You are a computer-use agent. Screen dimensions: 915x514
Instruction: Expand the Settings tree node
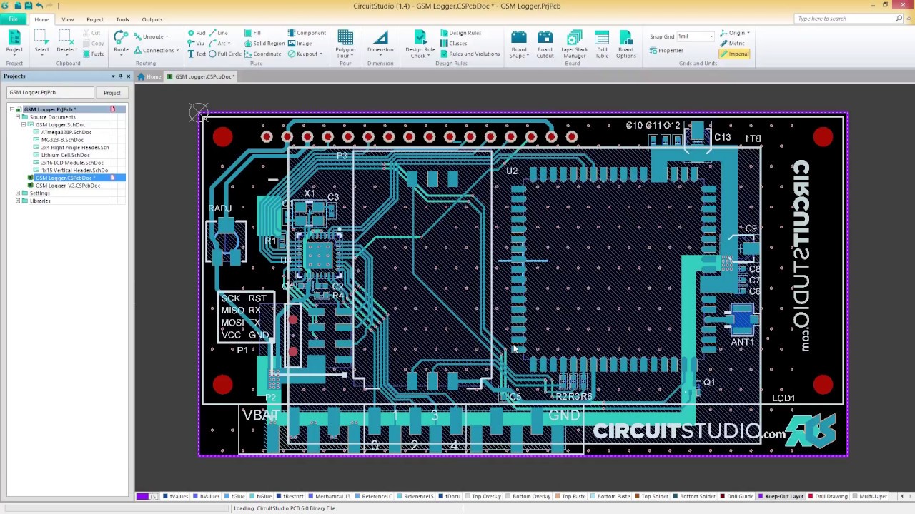(x=18, y=193)
